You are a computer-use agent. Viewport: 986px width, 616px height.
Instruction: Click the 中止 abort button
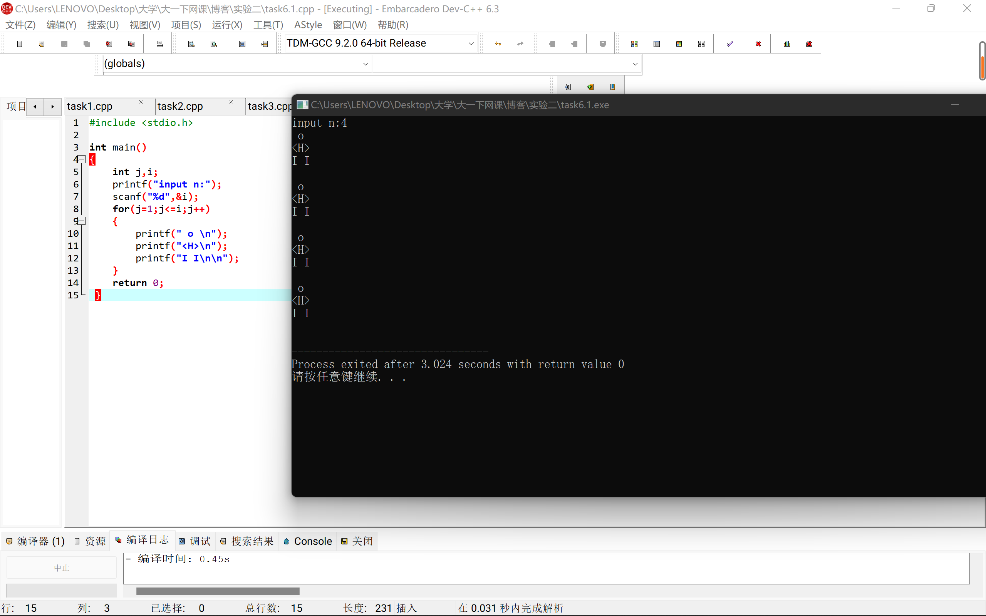[62, 567]
